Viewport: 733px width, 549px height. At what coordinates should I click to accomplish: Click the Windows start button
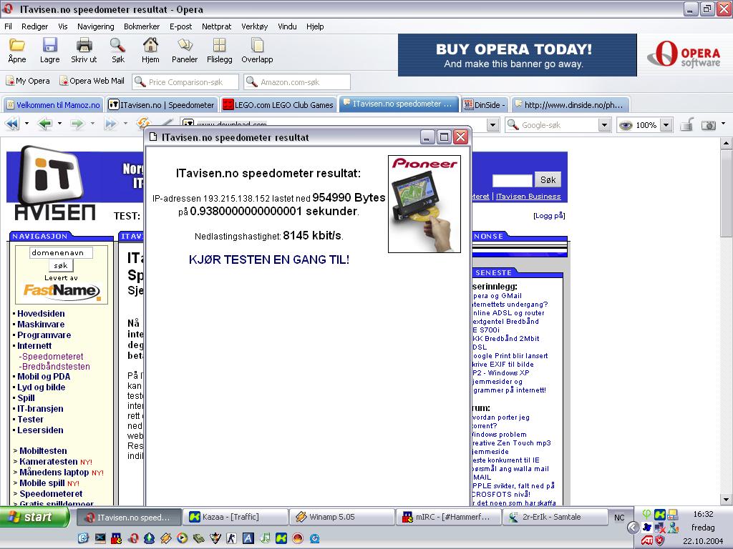[x=34, y=517]
